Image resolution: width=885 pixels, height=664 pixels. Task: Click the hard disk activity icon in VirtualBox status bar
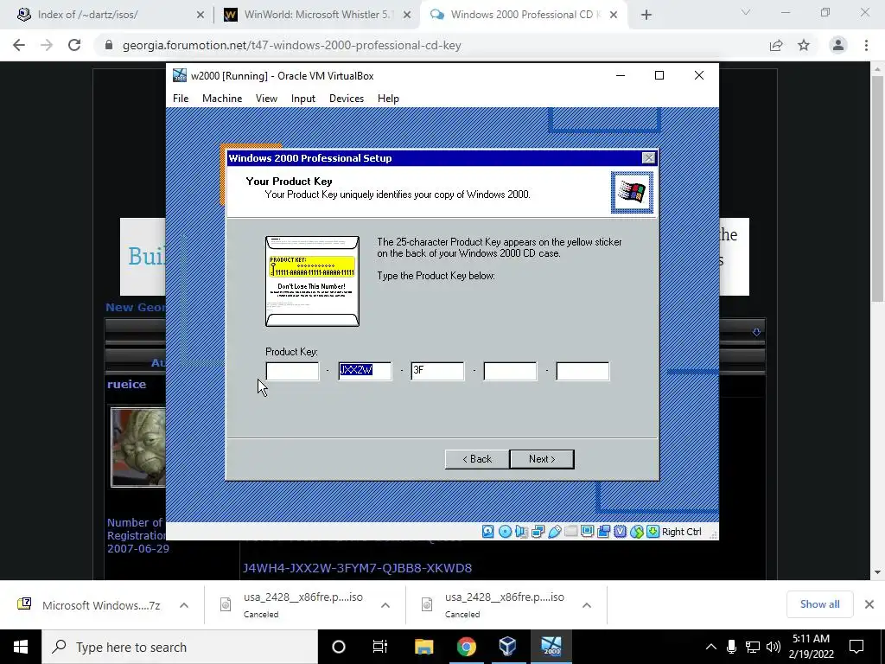pos(488,532)
